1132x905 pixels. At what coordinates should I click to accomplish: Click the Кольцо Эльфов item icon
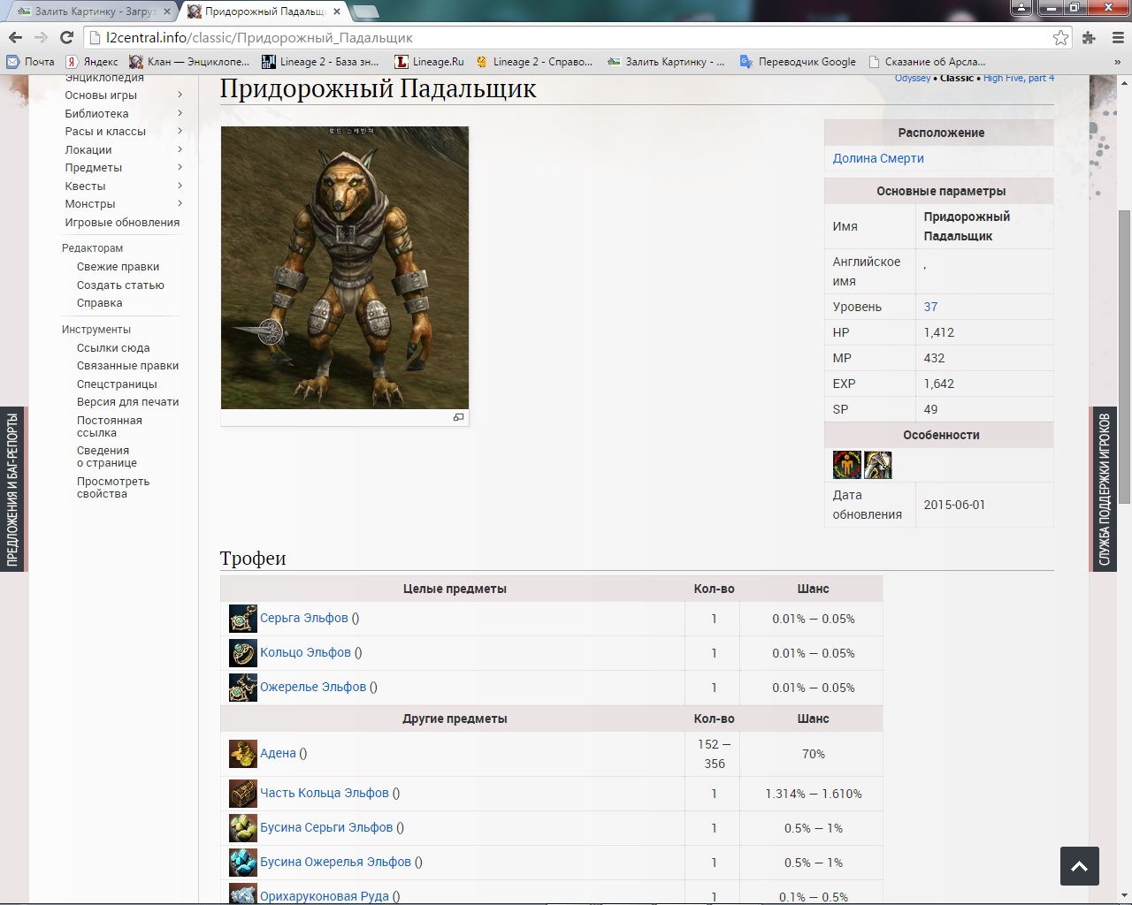pos(242,653)
